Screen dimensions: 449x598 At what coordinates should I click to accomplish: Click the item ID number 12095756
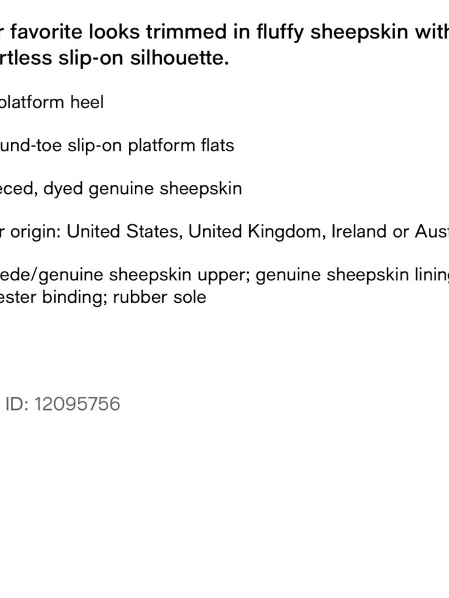[77, 404]
